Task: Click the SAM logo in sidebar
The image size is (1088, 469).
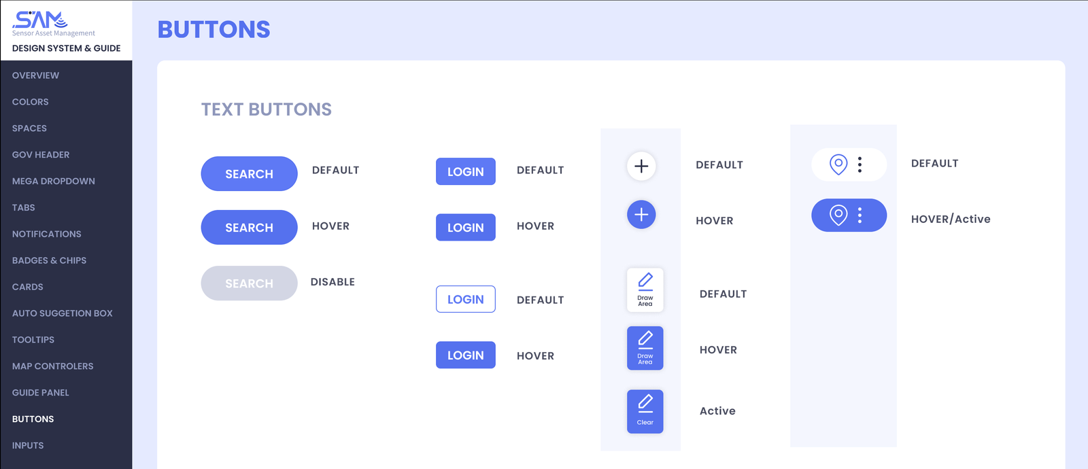Action: (x=40, y=20)
